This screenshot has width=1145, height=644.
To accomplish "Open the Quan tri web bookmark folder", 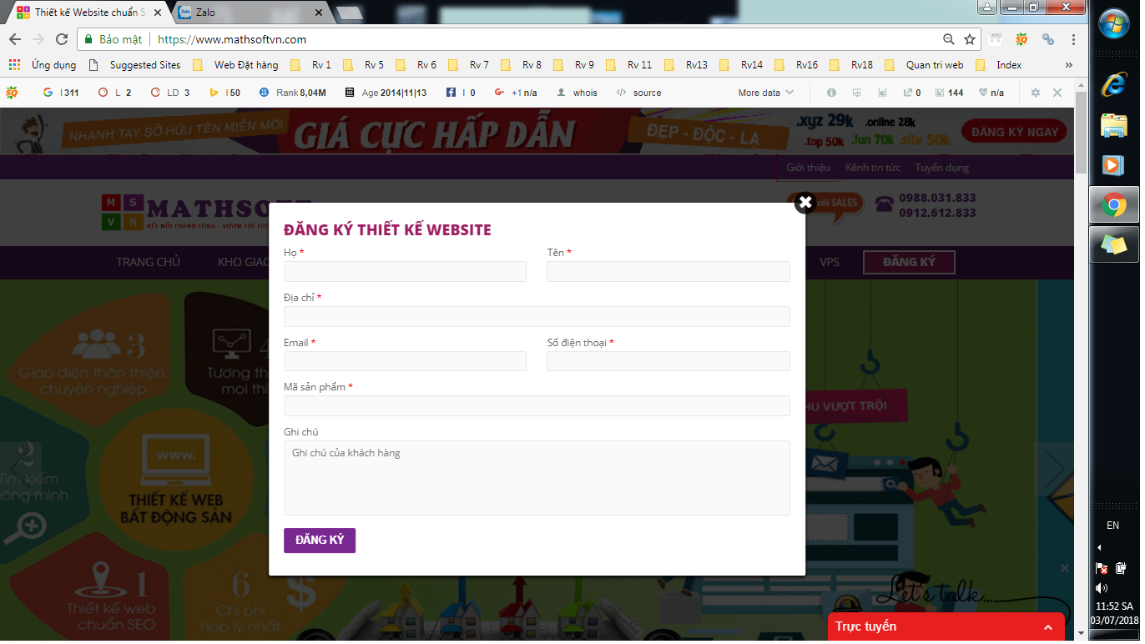I will click(x=924, y=65).
